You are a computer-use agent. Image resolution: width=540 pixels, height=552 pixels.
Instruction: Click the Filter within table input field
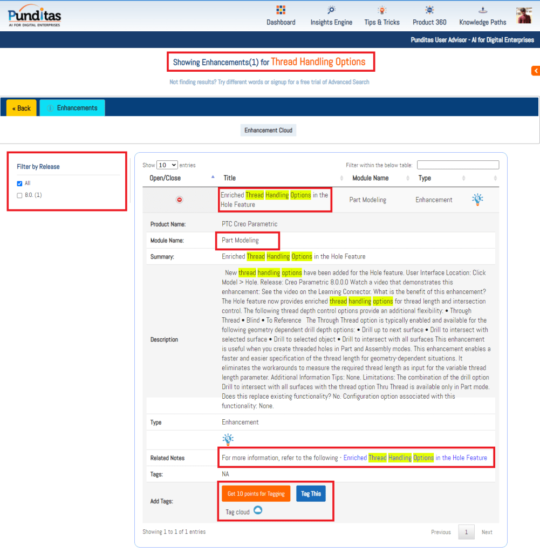[x=457, y=165]
